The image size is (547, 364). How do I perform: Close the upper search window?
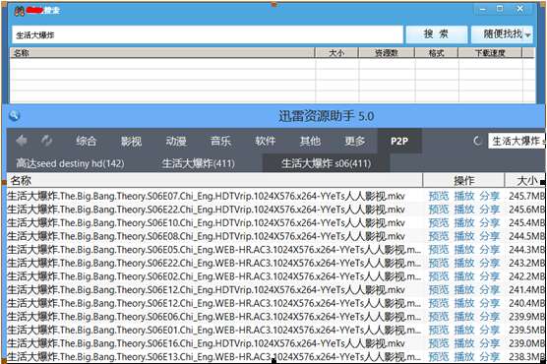click(x=520, y=9)
